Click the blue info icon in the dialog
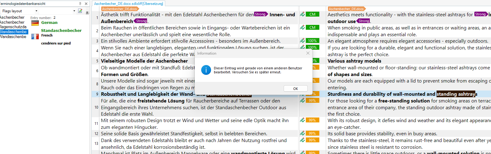This screenshot has height=154, width=491. pos(206,70)
